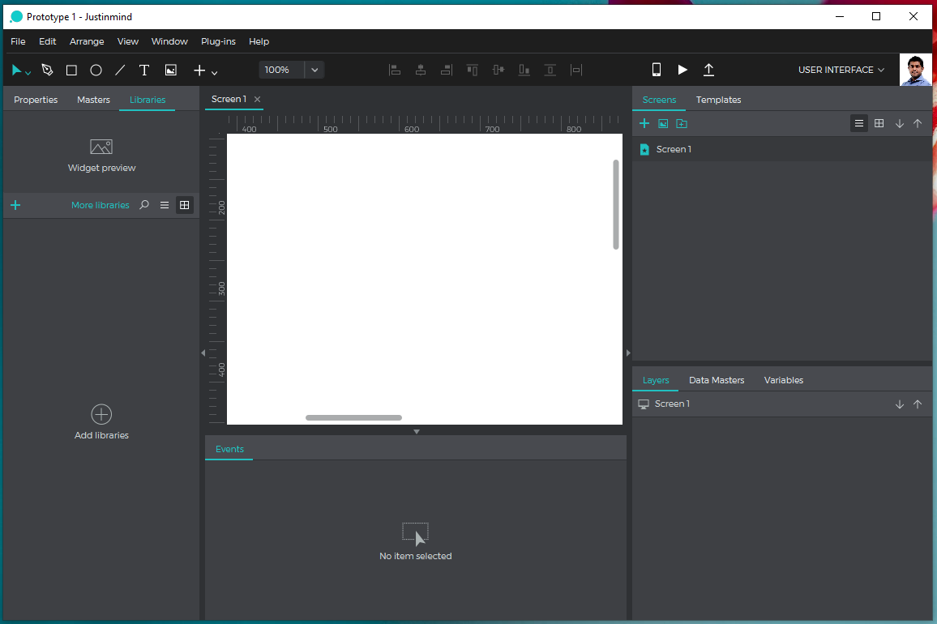Click the canvas vertical scrollbar
This screenshot has height=624, width=937.
click(616, 204)
